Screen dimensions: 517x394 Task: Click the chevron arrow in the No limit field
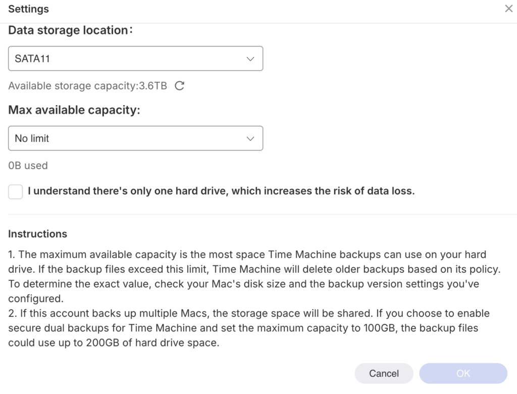250,138
